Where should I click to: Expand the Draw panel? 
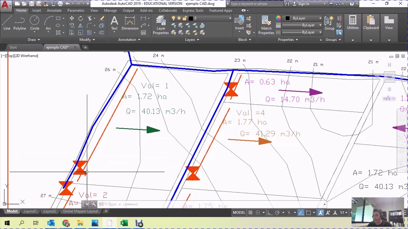click(x=33, y=40)
